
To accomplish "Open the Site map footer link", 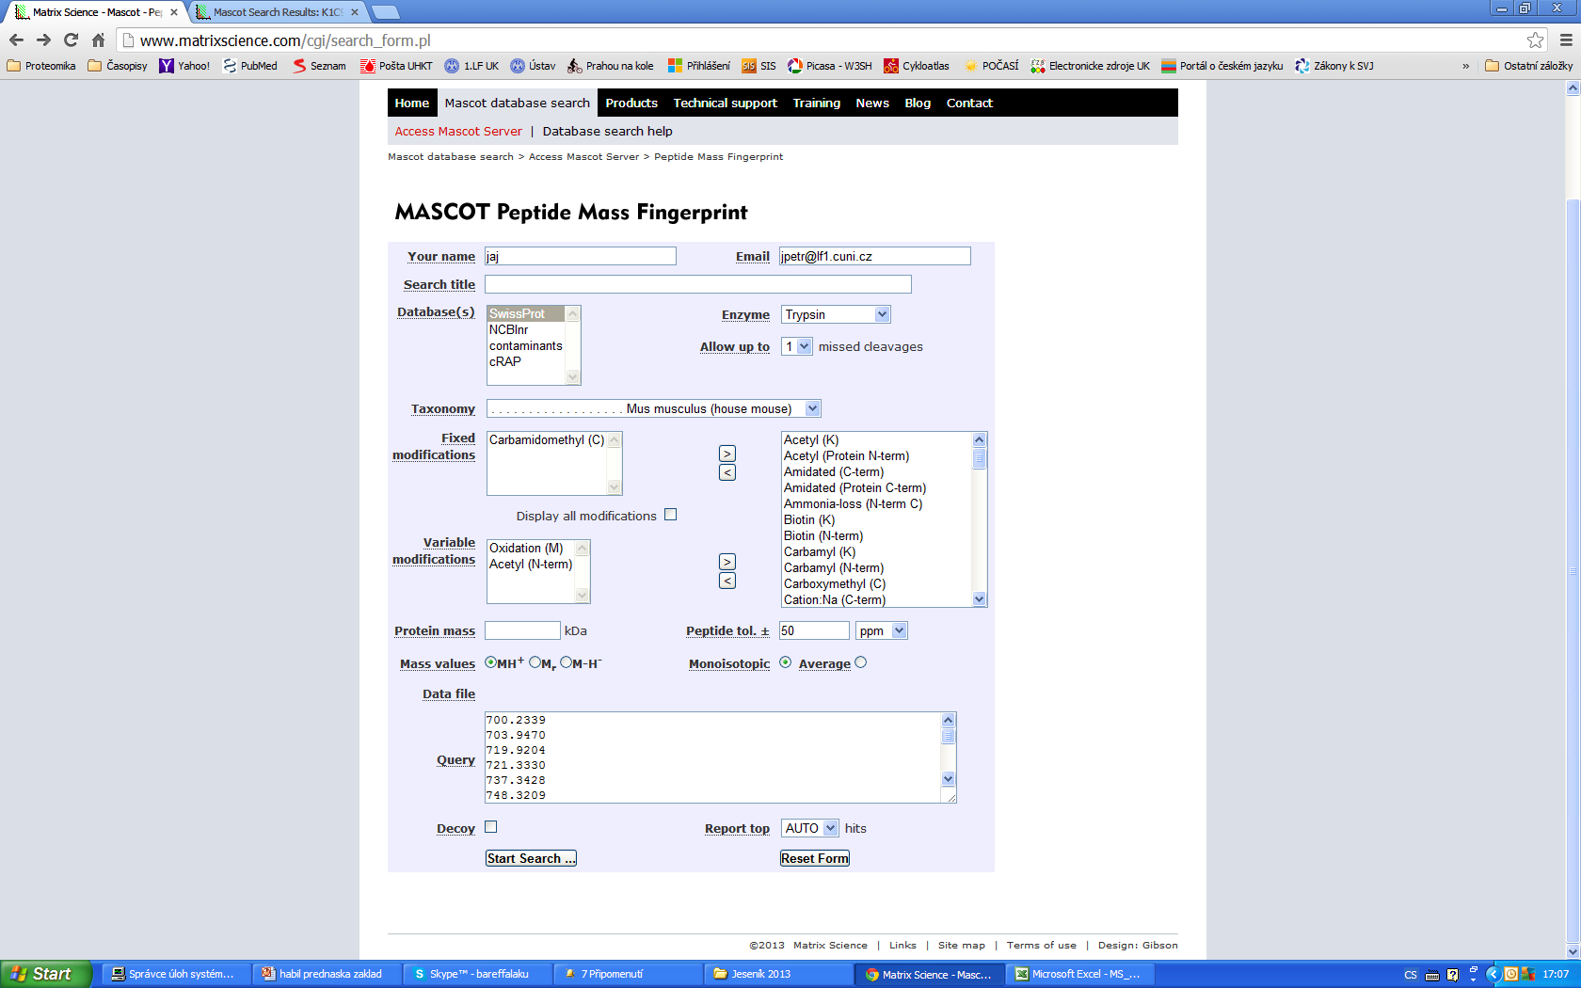I will [962, 945].
